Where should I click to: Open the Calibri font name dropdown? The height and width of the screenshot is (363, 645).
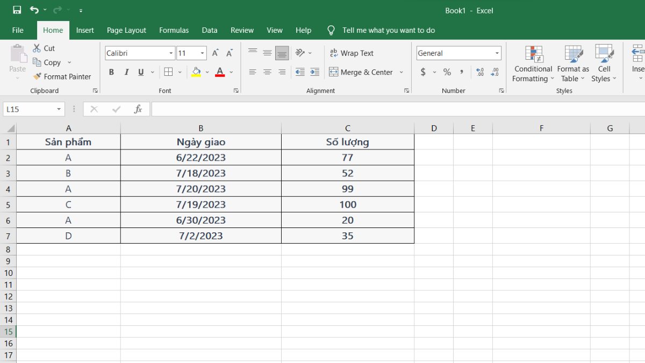coord(171,53)
